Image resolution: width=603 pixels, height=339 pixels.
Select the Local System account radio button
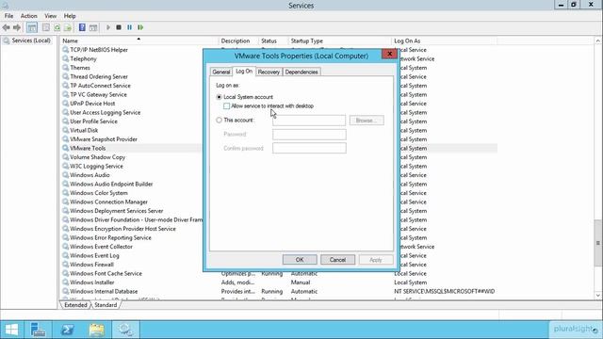219,97
